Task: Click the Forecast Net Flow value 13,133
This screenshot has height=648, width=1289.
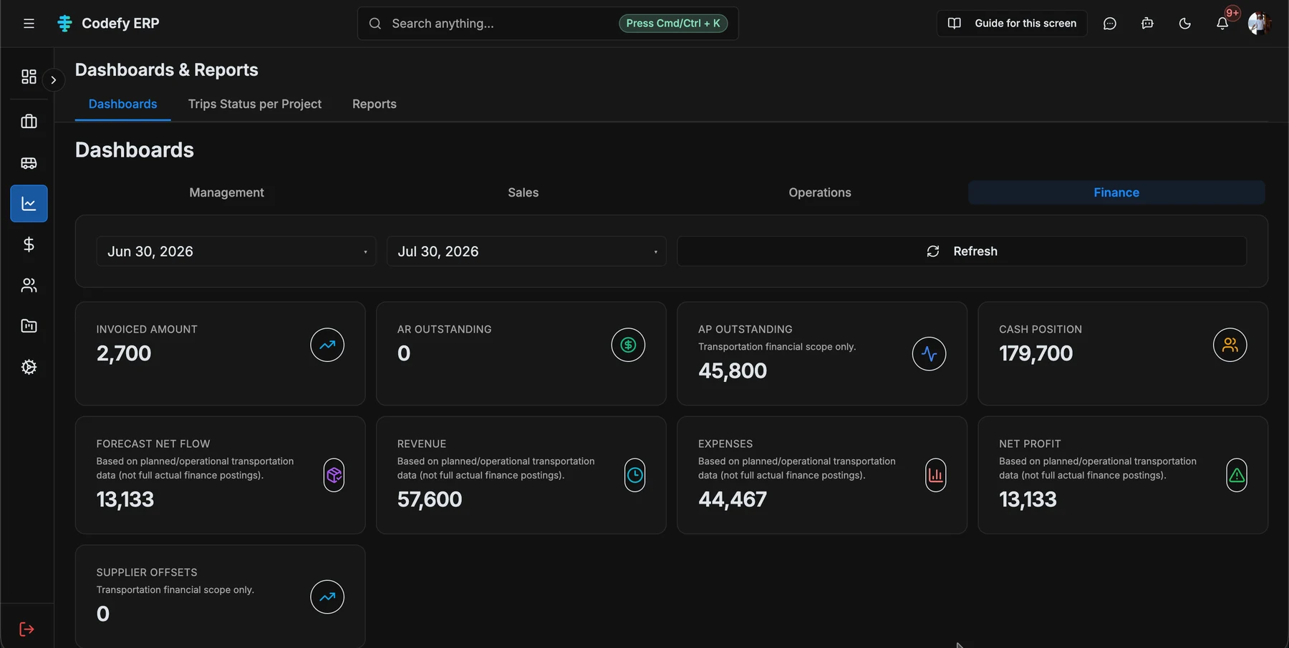Action: tap(125, 499)
